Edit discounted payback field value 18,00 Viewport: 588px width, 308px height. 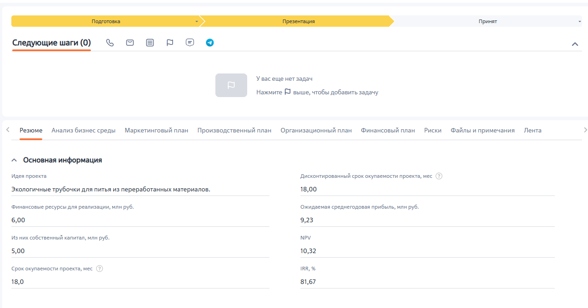(x=428, y=190)
